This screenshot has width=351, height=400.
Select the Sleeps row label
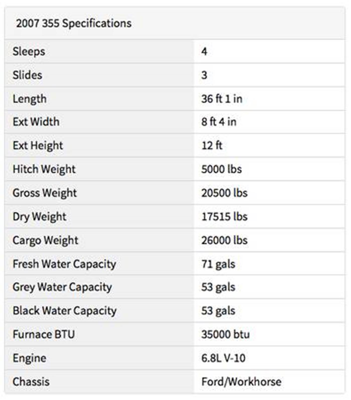pos(29,51)
